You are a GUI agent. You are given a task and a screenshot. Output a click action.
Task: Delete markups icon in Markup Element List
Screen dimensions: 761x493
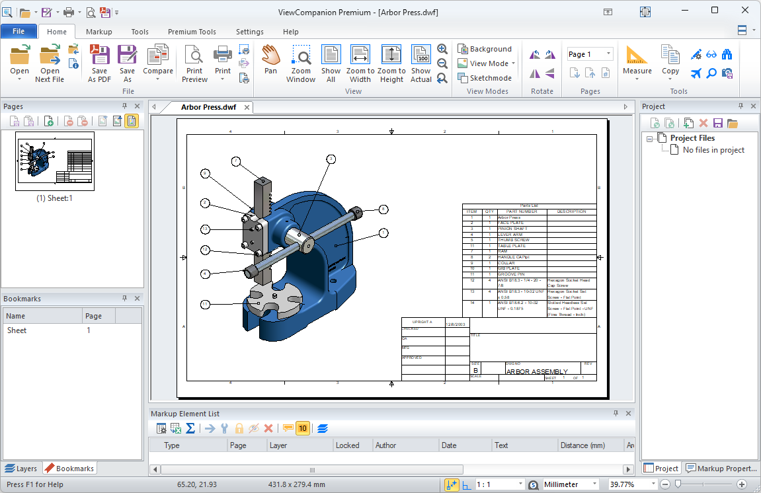coord(268,428)
